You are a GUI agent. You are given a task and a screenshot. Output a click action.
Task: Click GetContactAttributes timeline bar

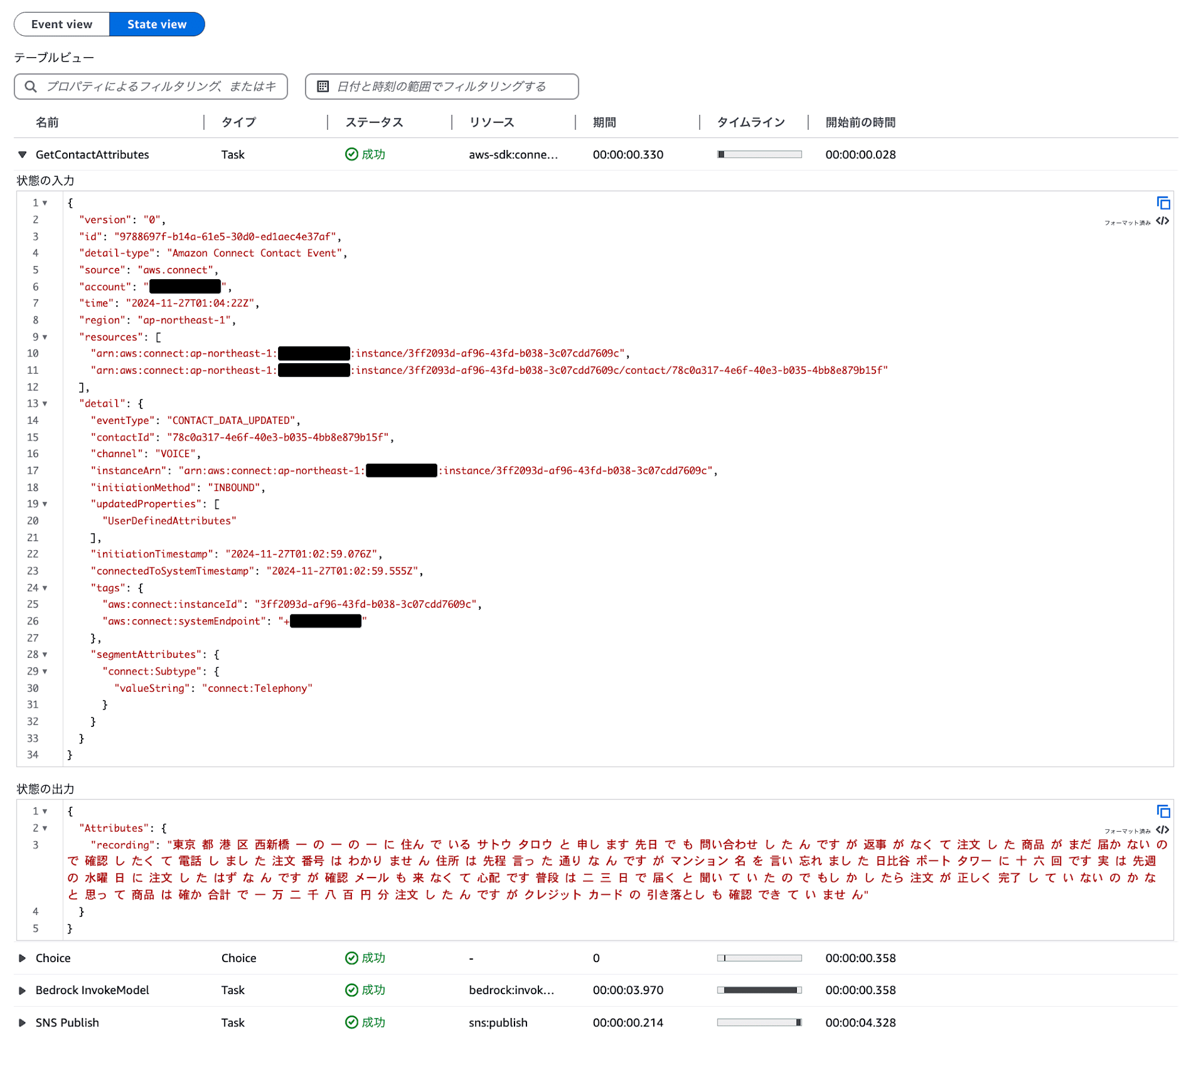coord(759,155)
